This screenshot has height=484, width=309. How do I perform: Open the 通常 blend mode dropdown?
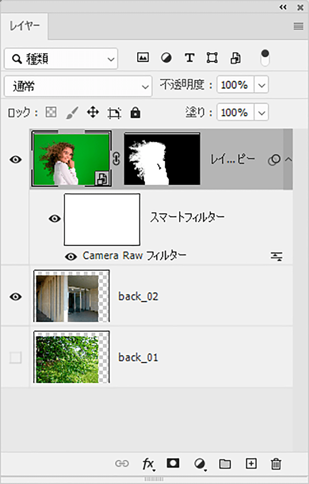[x=78, y=86]
